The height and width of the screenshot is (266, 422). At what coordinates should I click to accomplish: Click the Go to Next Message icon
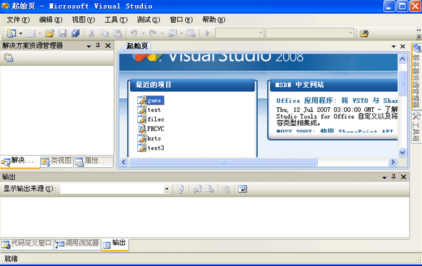click(210, 189)
